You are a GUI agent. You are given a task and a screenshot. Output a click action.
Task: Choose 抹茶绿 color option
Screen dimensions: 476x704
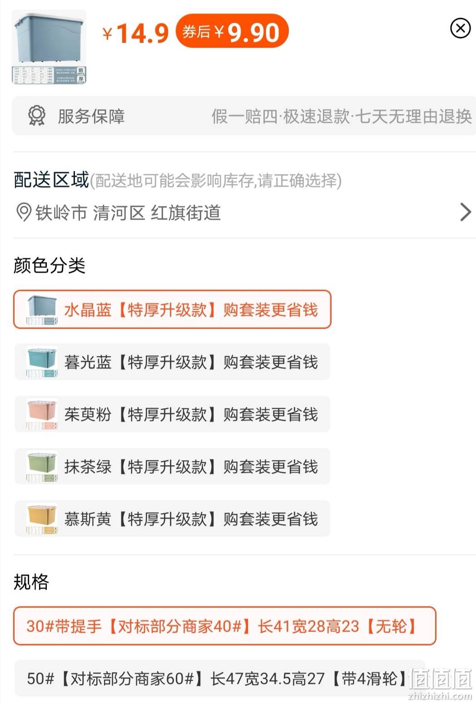pyautogui.click(x=172, y=467)
